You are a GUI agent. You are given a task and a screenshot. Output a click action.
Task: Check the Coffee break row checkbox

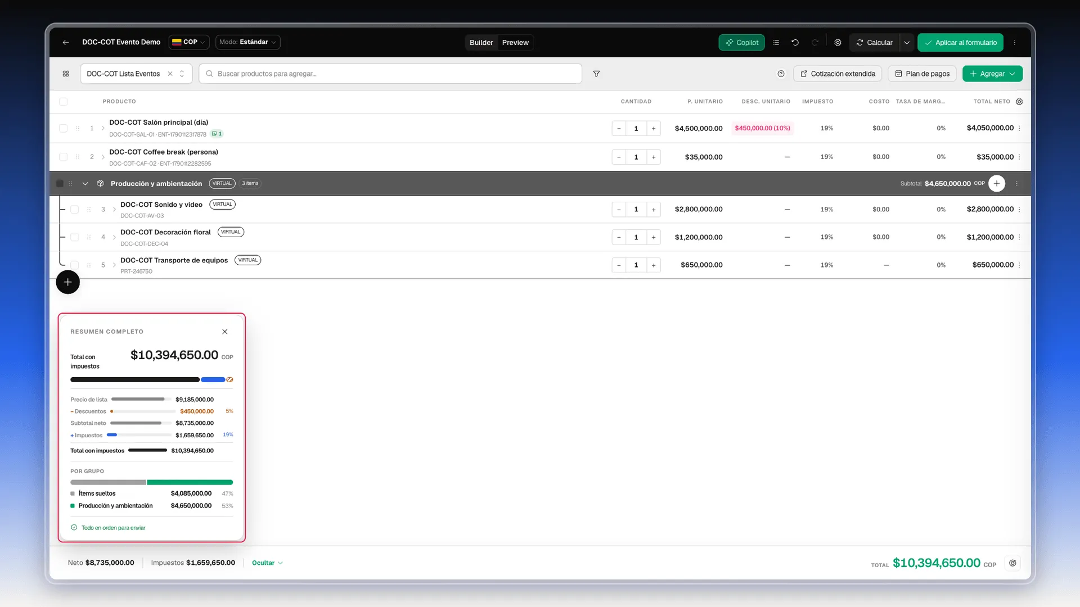point(63,157)
